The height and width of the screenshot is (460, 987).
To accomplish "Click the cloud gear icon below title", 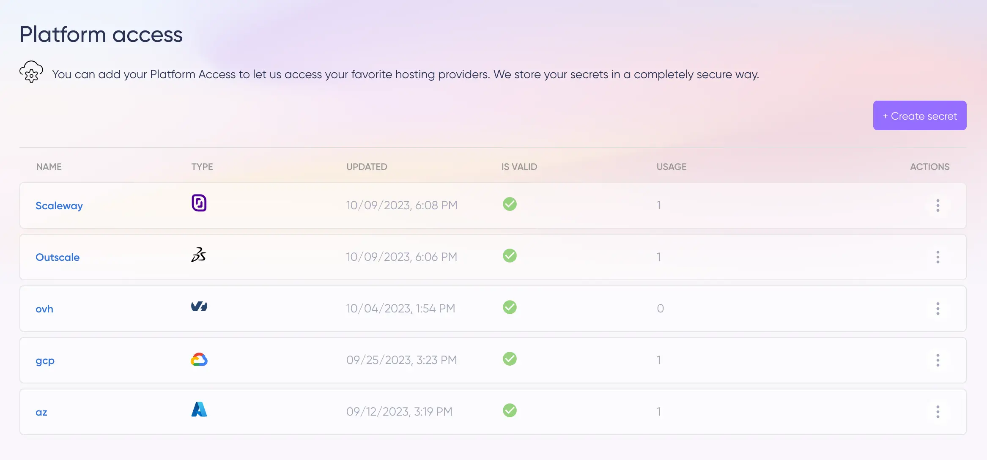I will [31, 72].
